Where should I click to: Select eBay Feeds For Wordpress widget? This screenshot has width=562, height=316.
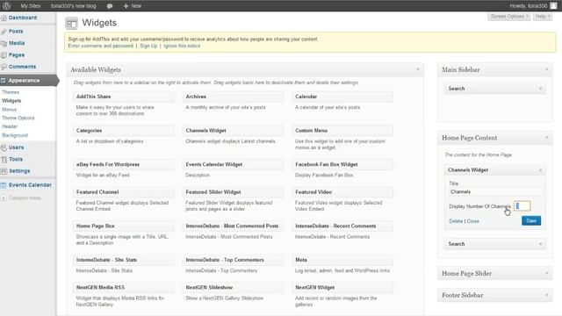pyautogui.click(x=123, y=164)
